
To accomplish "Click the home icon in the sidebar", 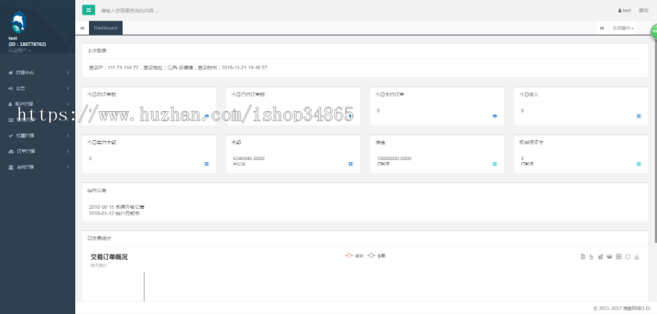I will pyautogui.click(x=10, y=72).
